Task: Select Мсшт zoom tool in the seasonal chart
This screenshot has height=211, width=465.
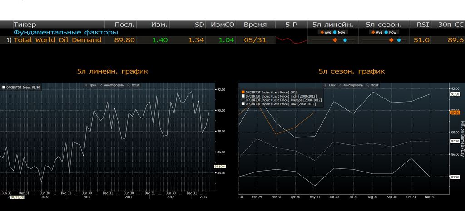Action: (x=372, y=85)
